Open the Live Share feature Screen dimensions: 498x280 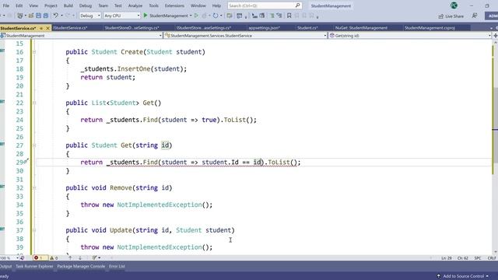pos(451,16)
